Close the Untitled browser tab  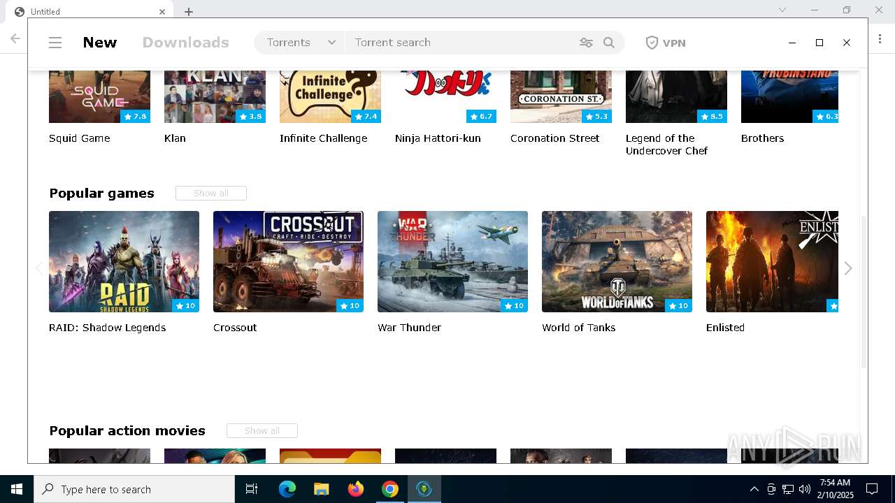tap(162, 11)
